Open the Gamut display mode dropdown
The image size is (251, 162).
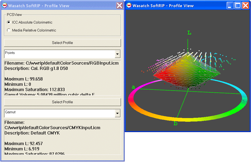click(118, 113)
